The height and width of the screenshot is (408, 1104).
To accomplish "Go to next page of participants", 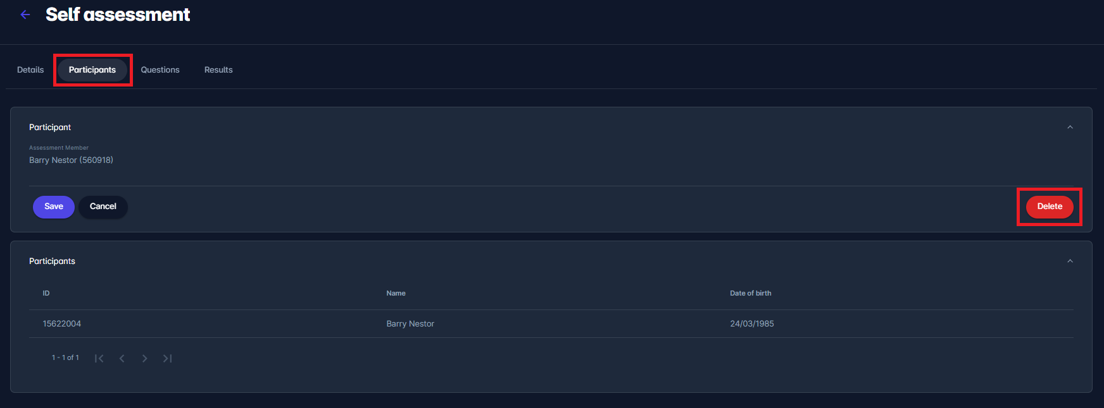I will click(x=144, y=358).
